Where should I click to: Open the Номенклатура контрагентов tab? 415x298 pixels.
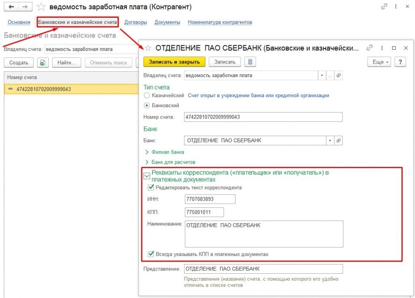(x=220, y=22)
